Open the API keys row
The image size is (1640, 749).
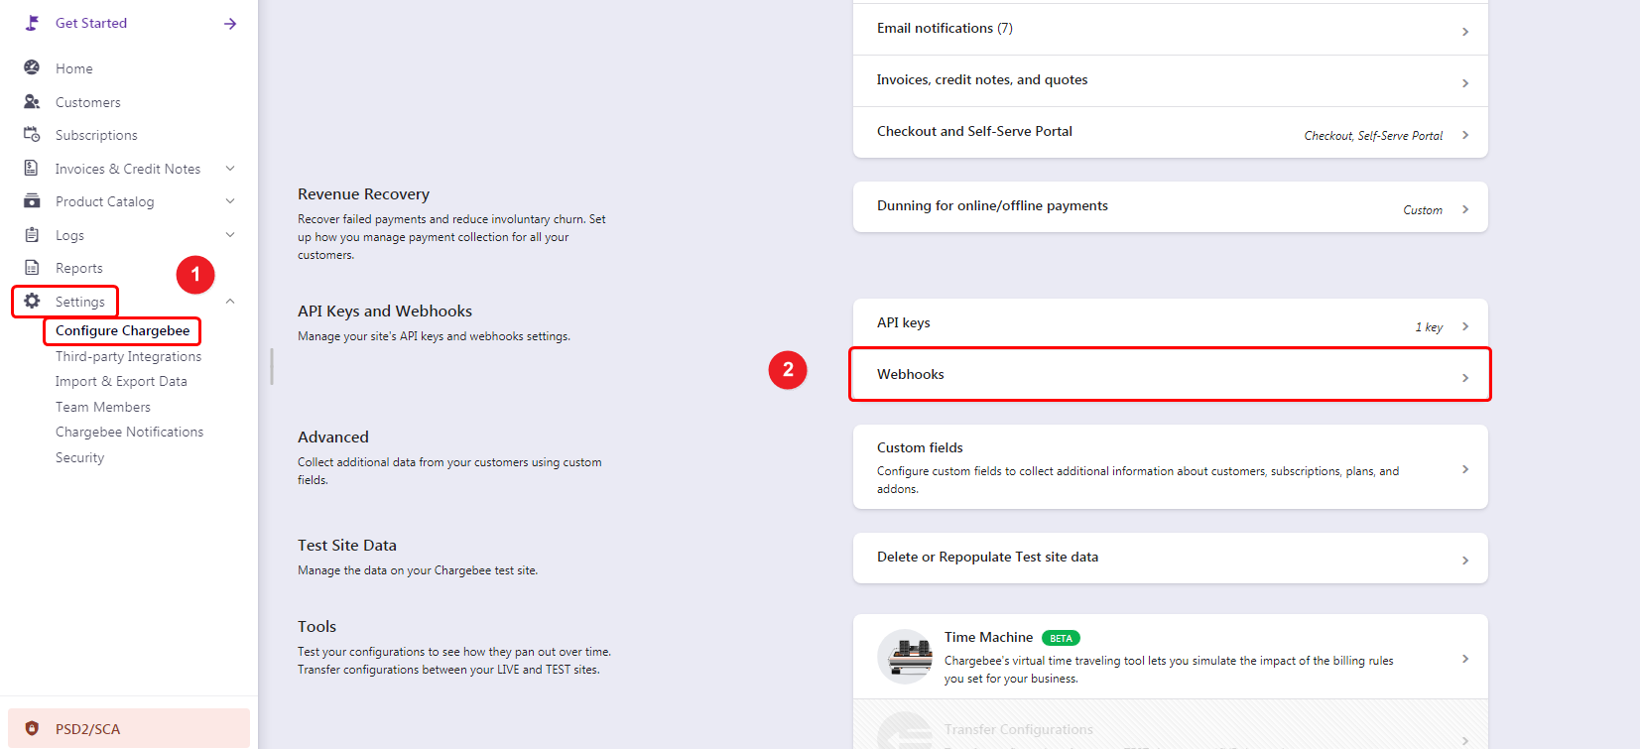click(1169, 323)
